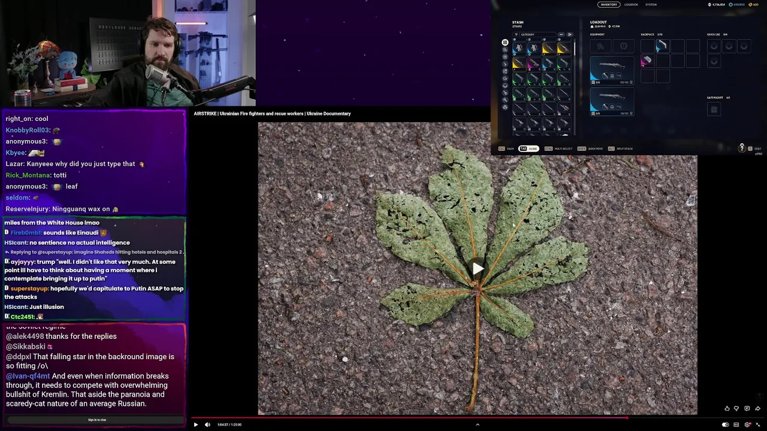Click the large play overlay on the leaf video

click(478, 269)
